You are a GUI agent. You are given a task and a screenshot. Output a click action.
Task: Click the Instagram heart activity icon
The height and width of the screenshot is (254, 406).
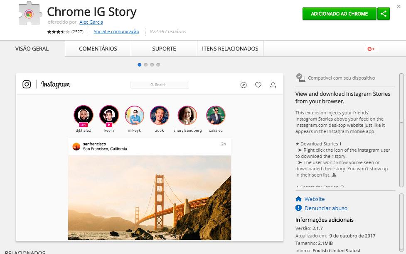pyautogui.click(x=258, y=85)
